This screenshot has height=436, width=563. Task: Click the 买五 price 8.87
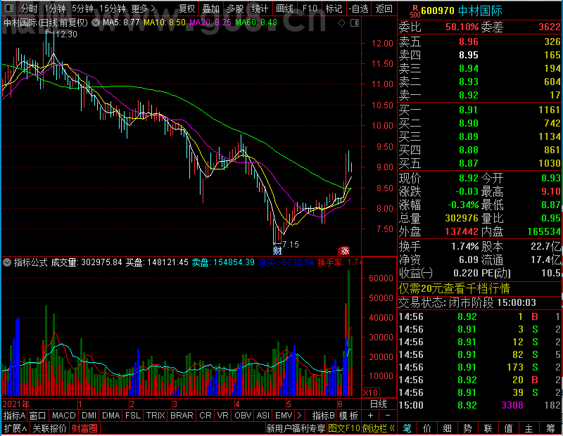[469, 163]
